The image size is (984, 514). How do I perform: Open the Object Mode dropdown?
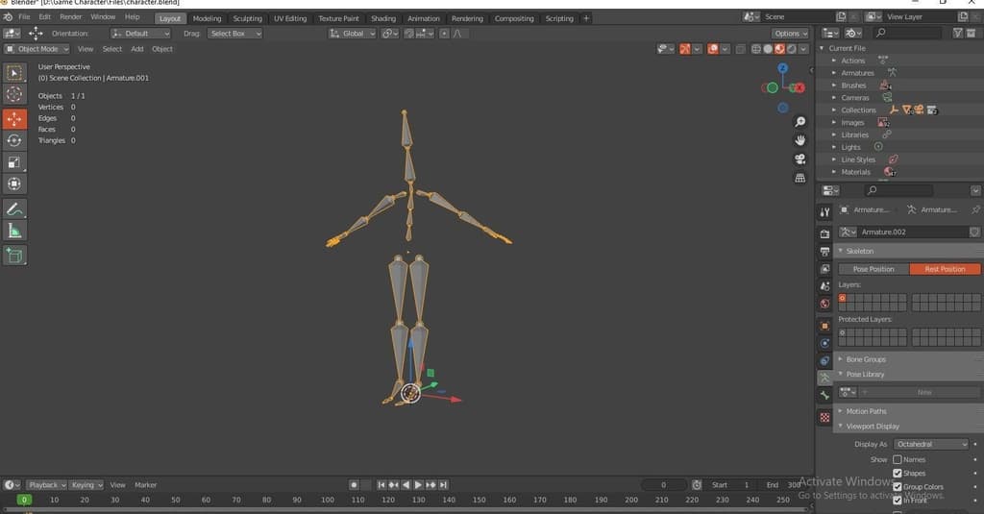[x=37, y=49]
